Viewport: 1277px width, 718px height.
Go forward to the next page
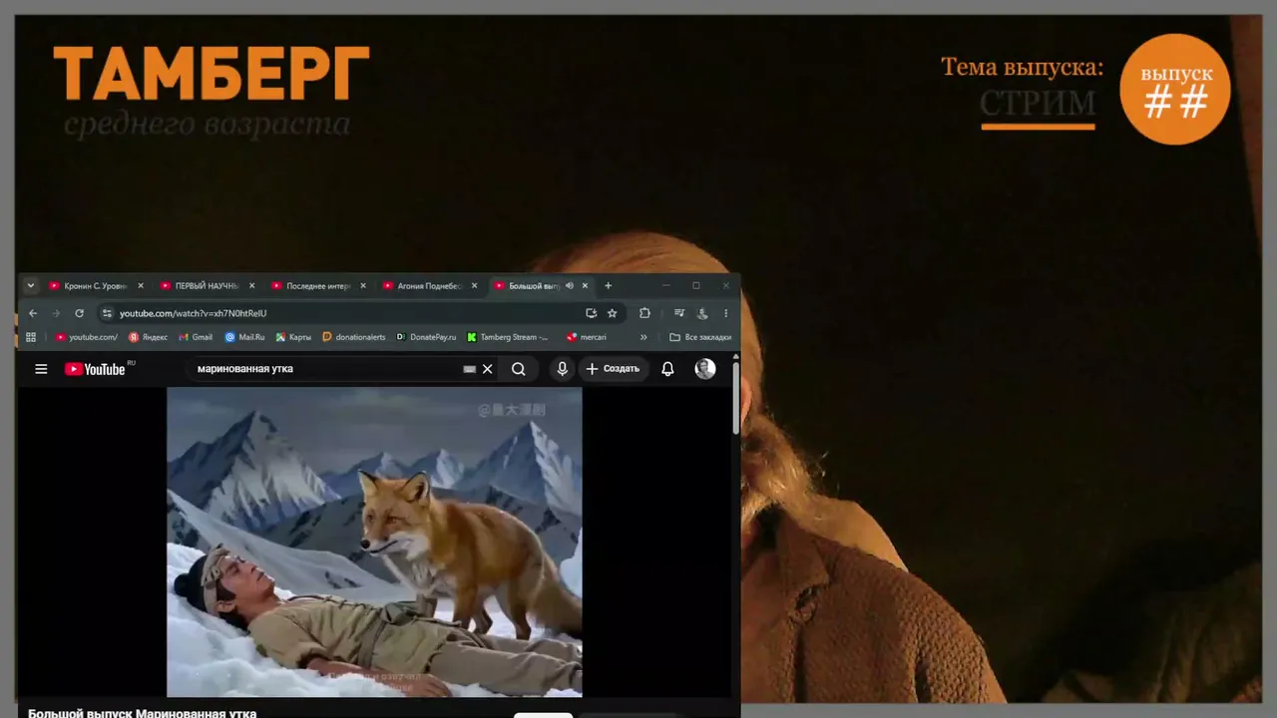56,313
